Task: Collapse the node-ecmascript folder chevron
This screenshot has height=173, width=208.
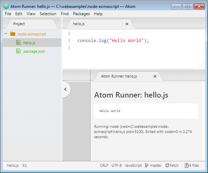Action: 6,34
